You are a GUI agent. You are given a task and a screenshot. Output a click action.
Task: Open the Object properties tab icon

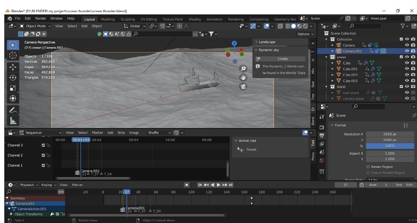322,171
